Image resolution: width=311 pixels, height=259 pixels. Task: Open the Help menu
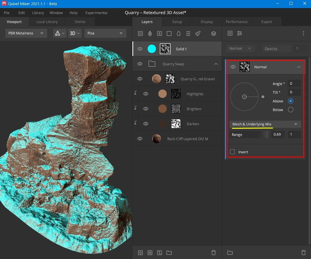point(73,13)
